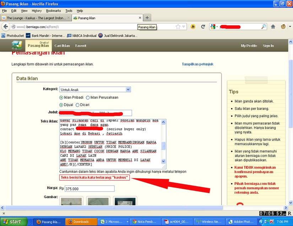Click the horizontal scrollbar thumb
293x226 pixels.
pyautogui.click(x=114, y=208)
